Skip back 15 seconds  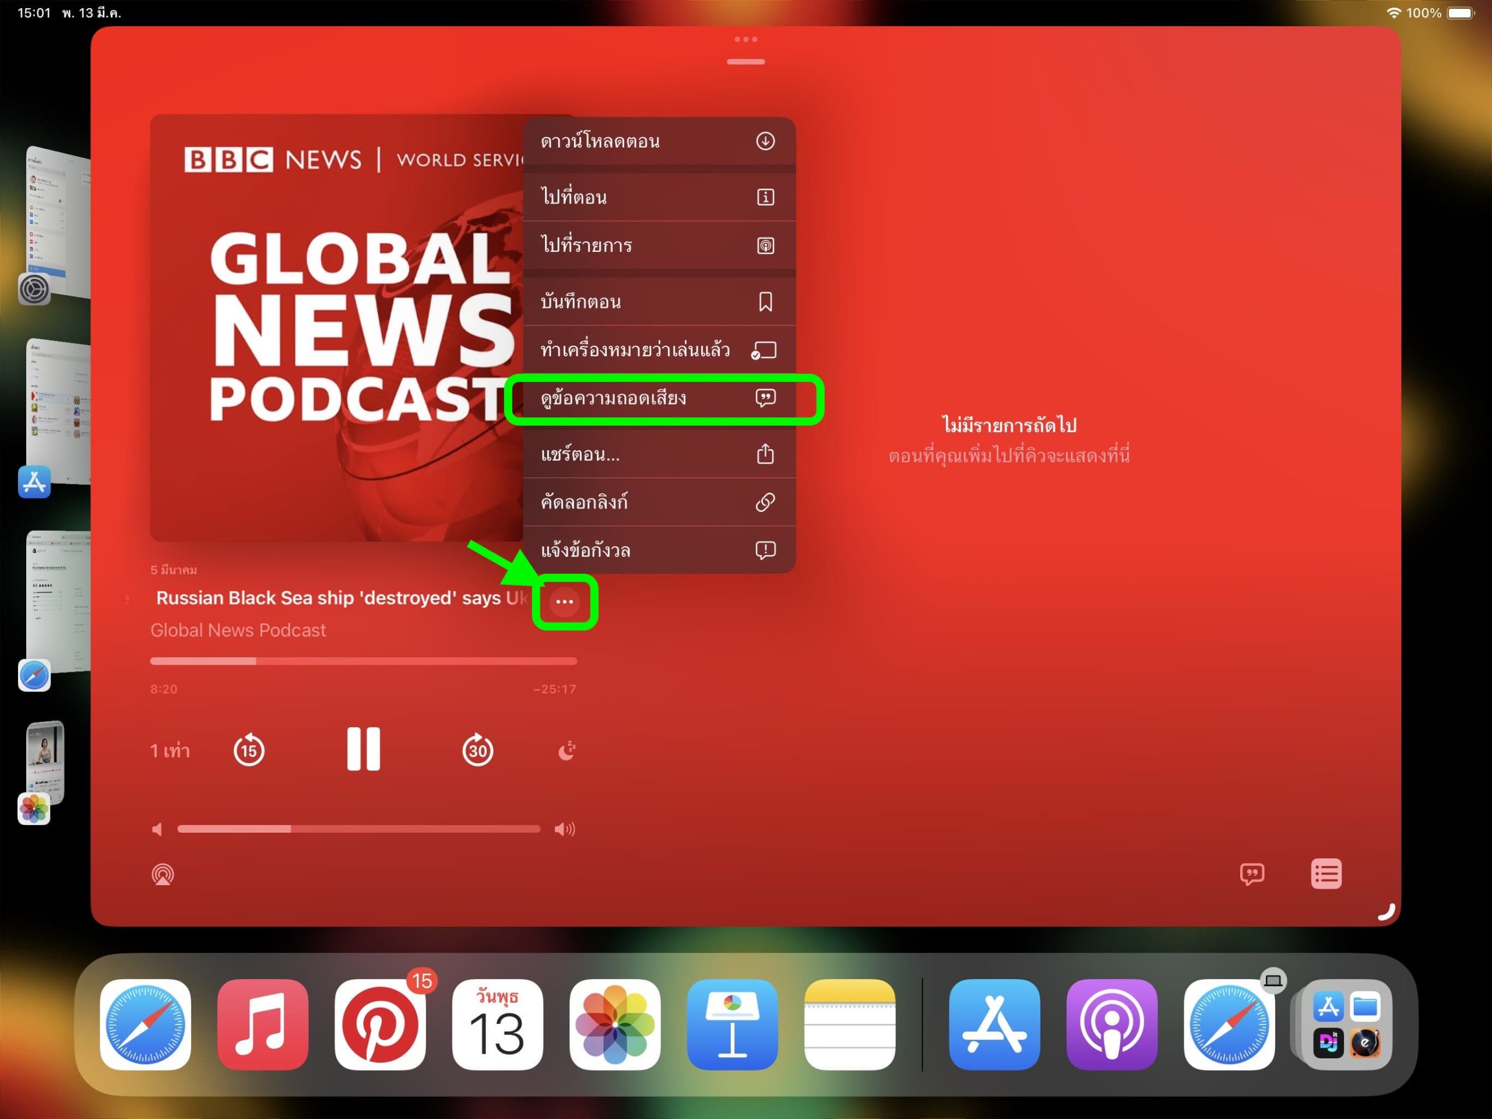point(249,750)
